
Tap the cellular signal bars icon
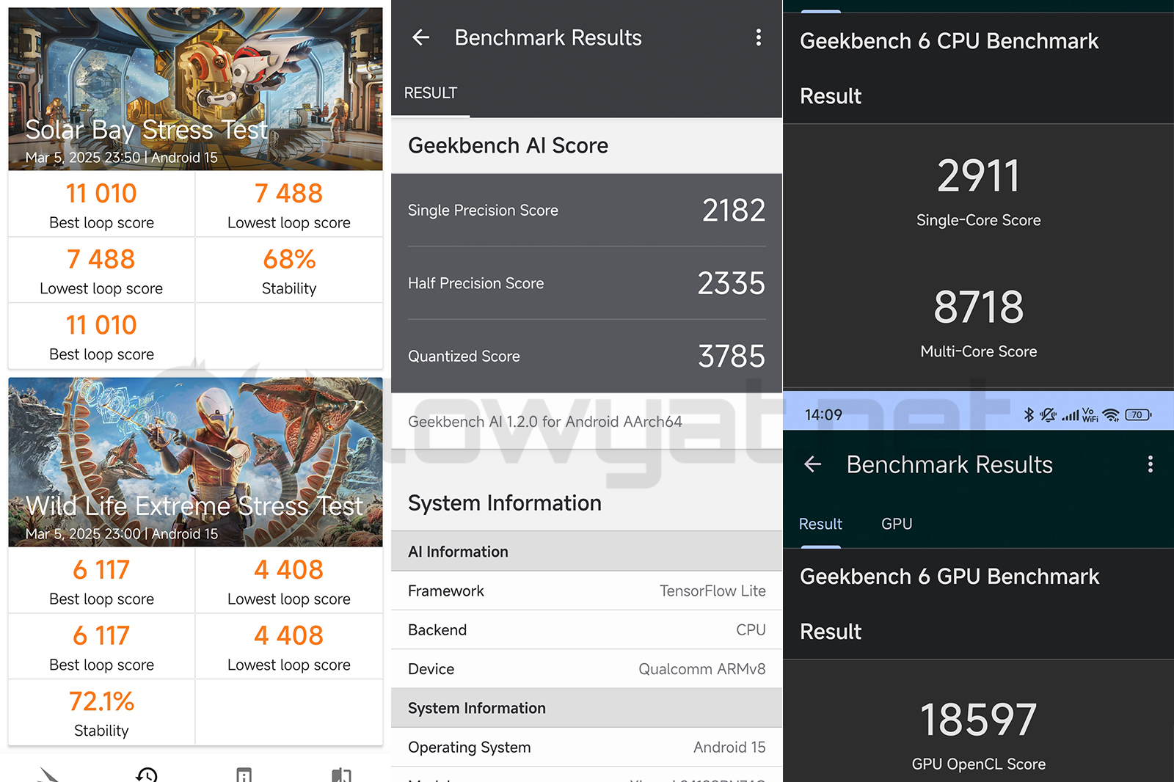point(1071,415)
